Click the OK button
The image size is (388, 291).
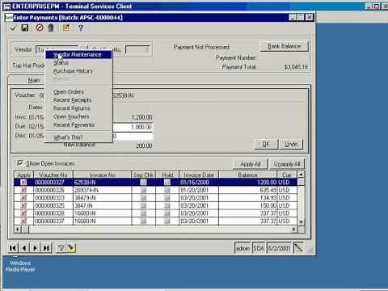click(266, 144)
